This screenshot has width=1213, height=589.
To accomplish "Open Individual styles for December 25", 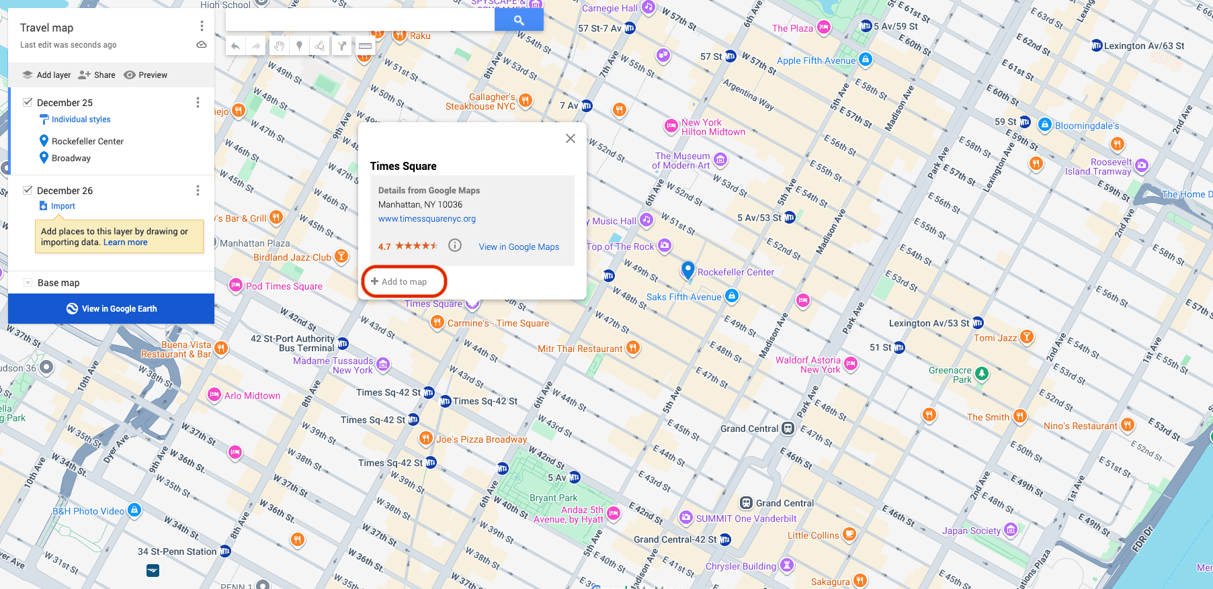I will [75, 120].
